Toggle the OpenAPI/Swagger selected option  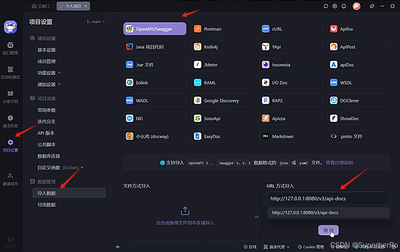[x=154, y=29]
